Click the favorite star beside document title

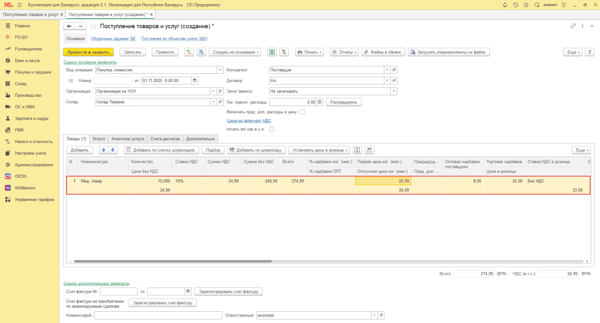pos(93,26)
